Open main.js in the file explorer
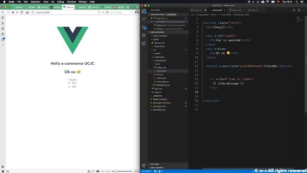This screenshot has height=173, width=307. point(157,92)
